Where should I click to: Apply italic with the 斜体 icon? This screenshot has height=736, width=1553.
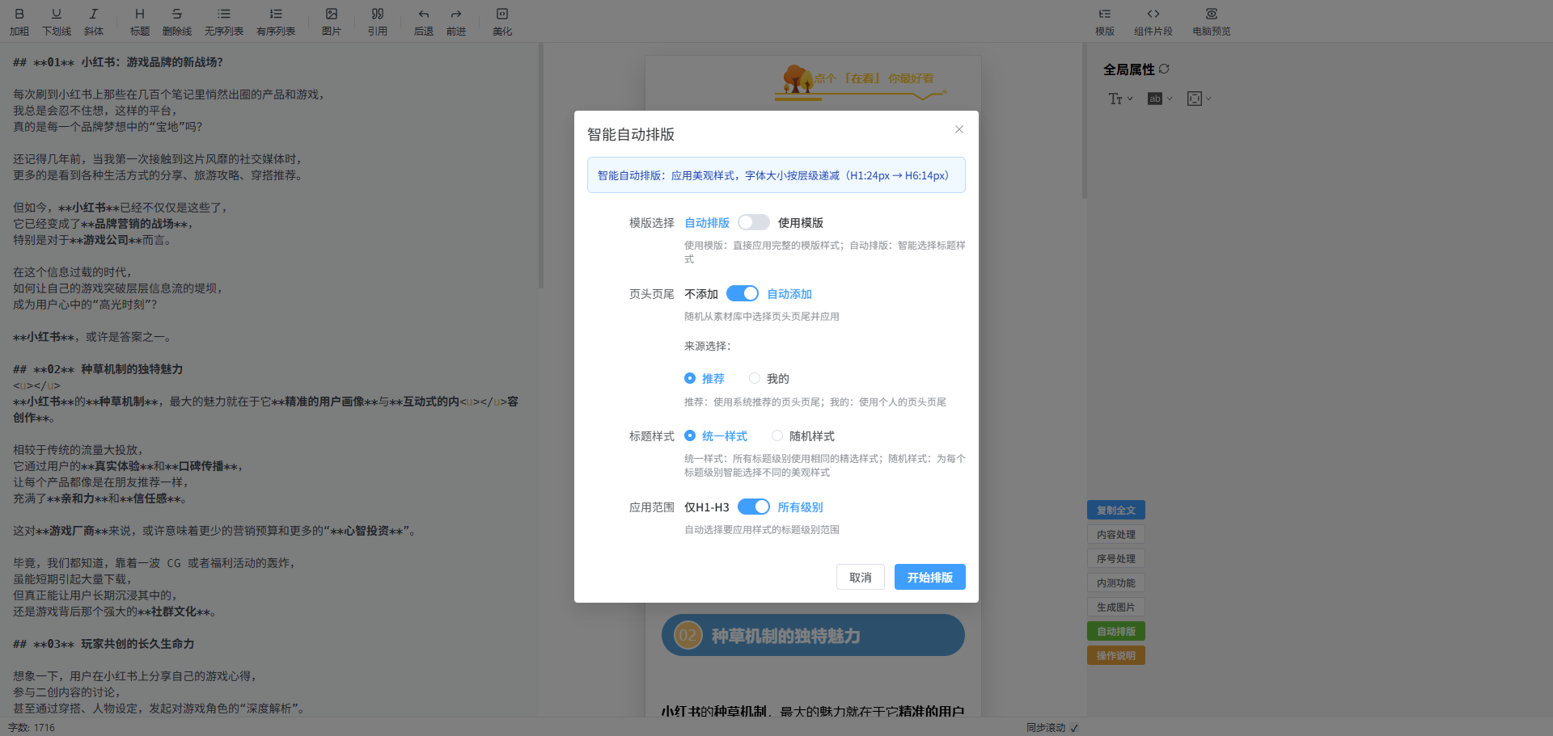[x=94, y=22]
